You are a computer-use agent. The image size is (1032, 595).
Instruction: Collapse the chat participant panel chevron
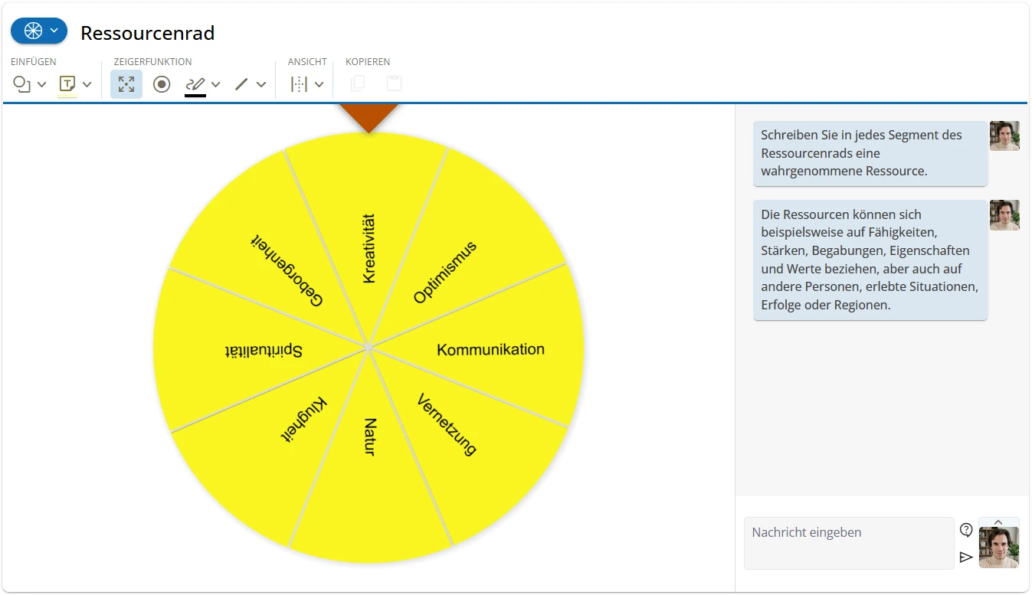pos(998,520)
